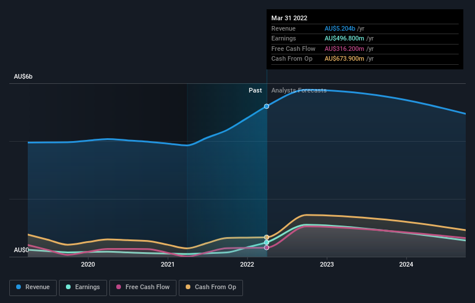The image size is (475, 303).
Task: Click the AU$316.200m free cash flow value
Action: pyautogui.click(x=344, y=49)
